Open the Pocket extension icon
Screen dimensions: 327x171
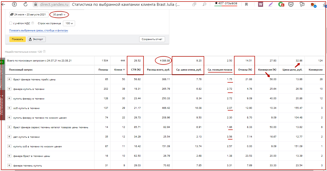pyautogui.click(x=291, y=5)
